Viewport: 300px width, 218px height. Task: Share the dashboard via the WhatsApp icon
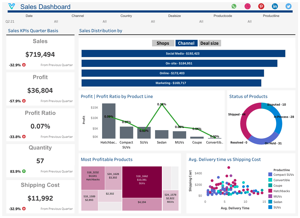point(234,6)
